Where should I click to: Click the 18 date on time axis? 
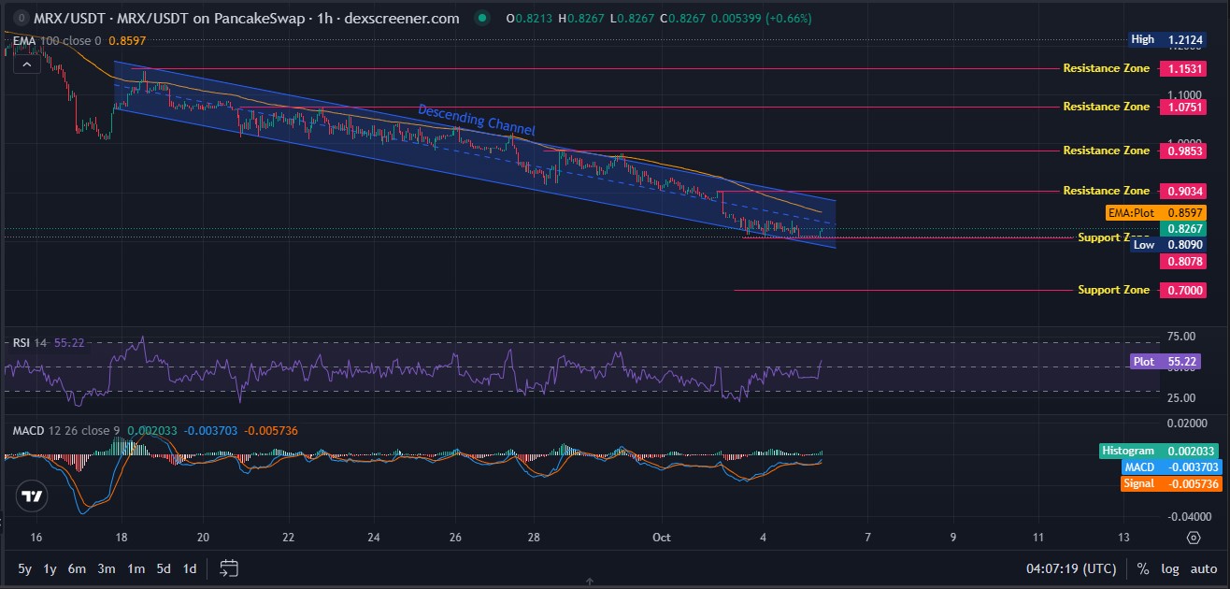pyautogui.click(x=122, y=538)
